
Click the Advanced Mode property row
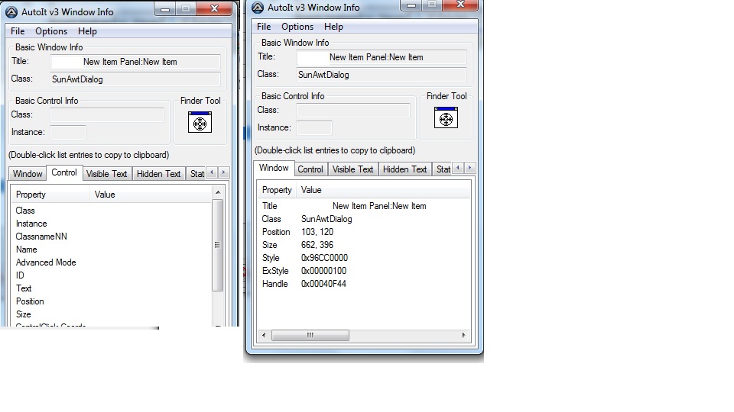point(46,262)
